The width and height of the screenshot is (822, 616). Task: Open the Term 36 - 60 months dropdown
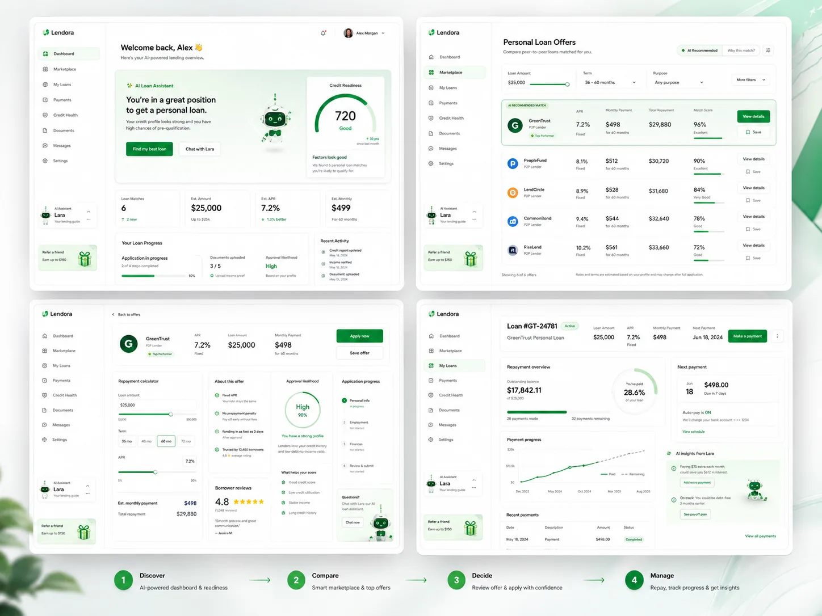610,82
